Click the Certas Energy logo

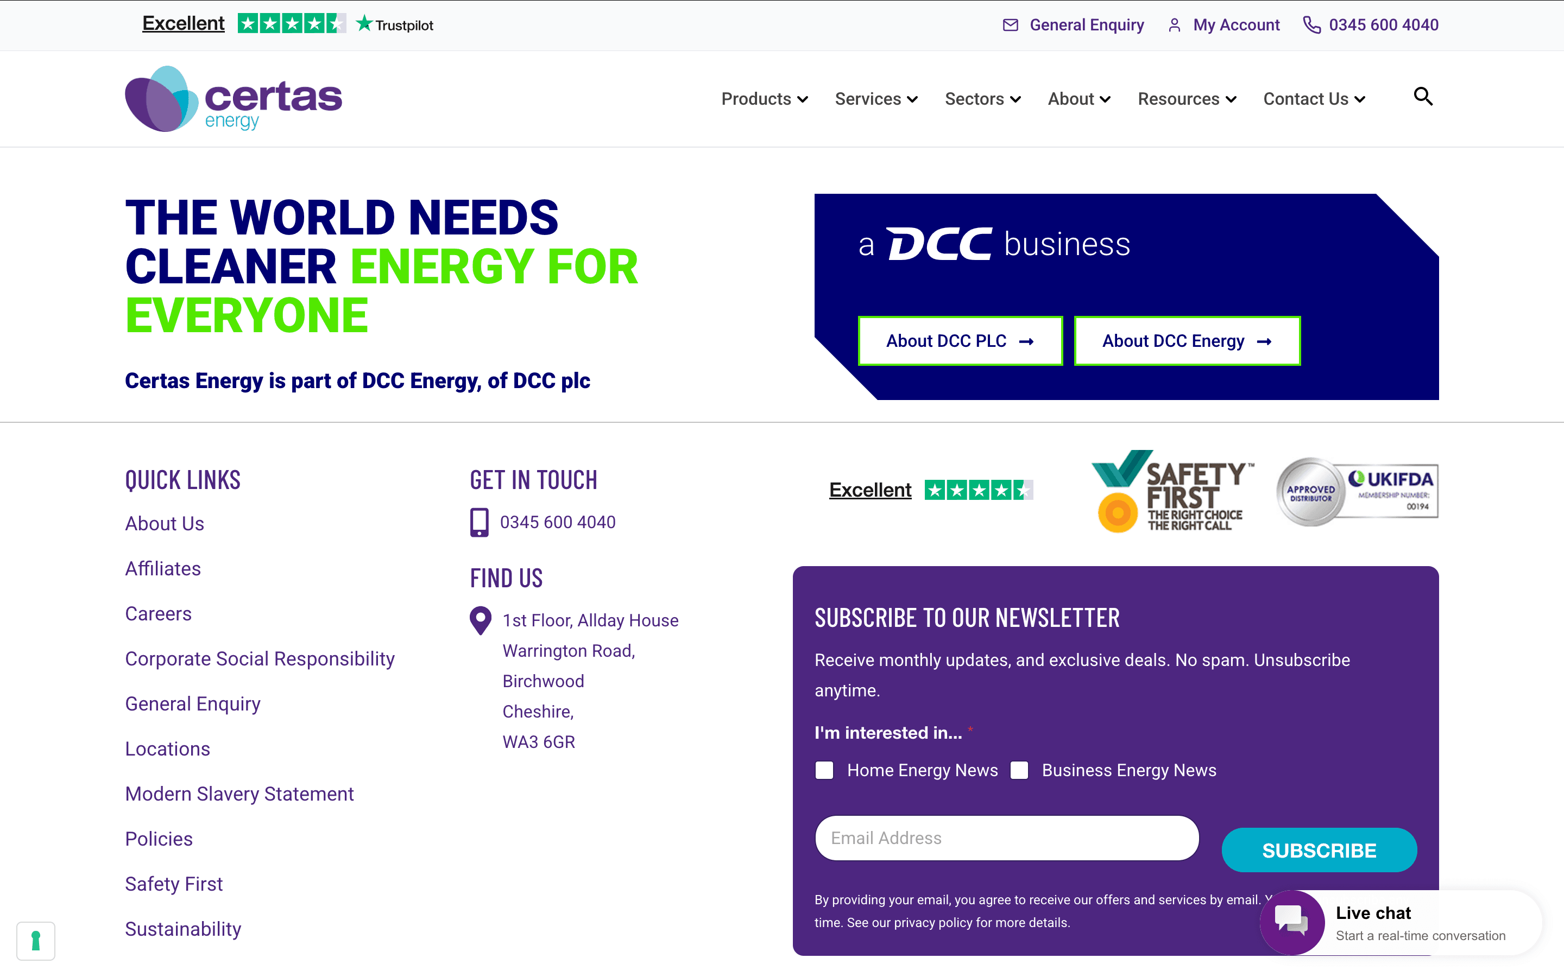coord(234,99)
